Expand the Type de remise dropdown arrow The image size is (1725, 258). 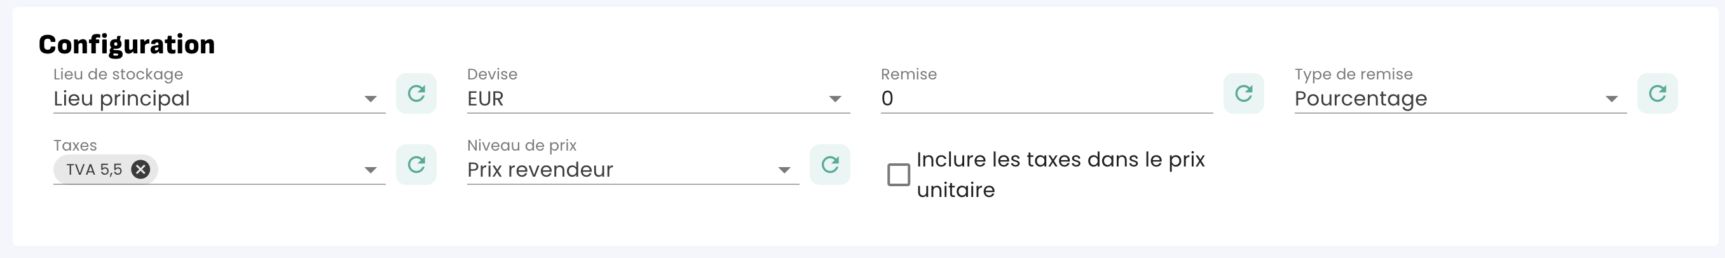pyautogui.click(x=1612, y=99)
